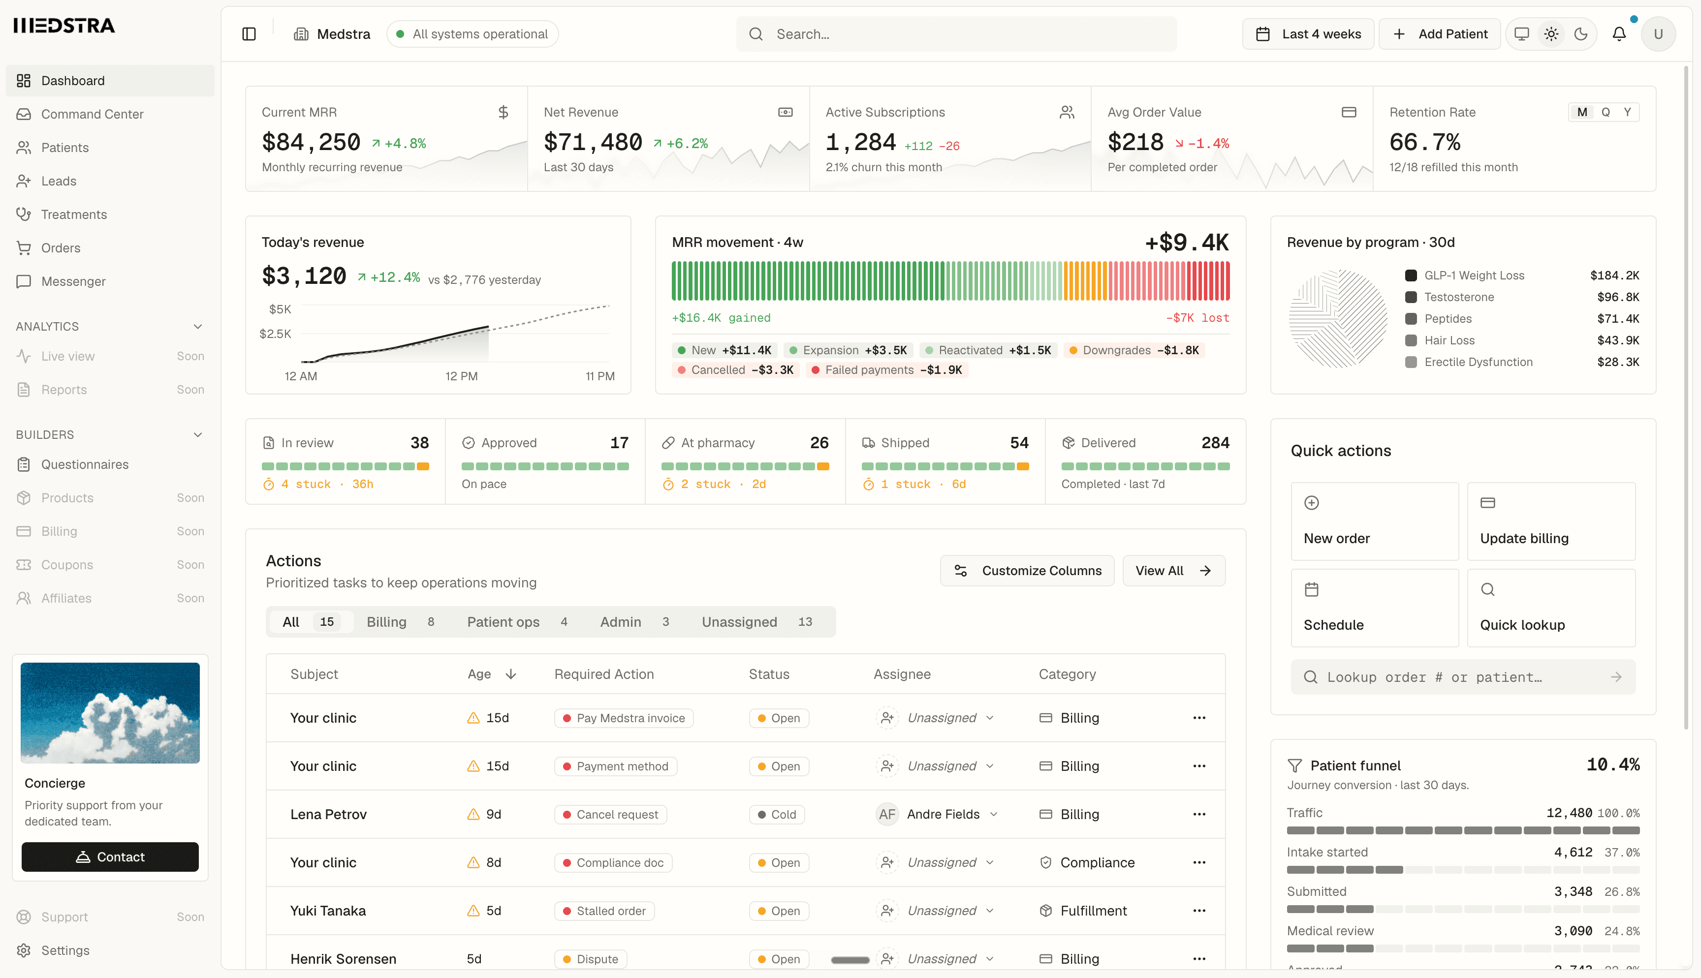This screenshot has height=978, width=1701.
Task: Open the Last 4 weeks date range
Action: point(1307,34)
